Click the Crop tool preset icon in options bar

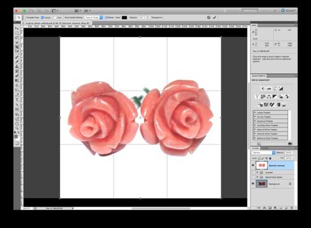[19, 18]
